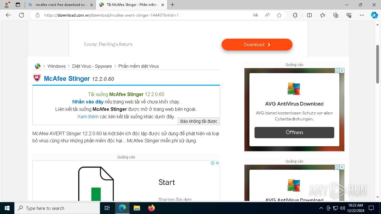
Task: Open Microsoft Edge from taskbar
Action: (122, 208)
